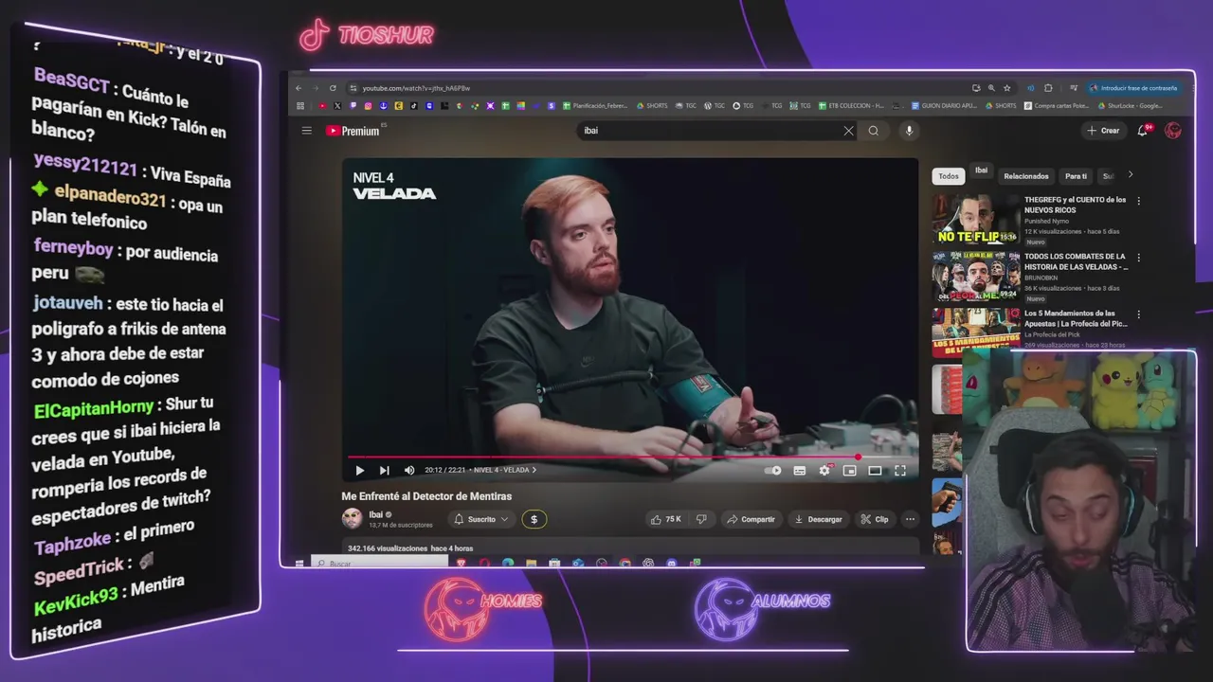Open TODOS LOS COMBATES video thumbnail

(975, 277)
